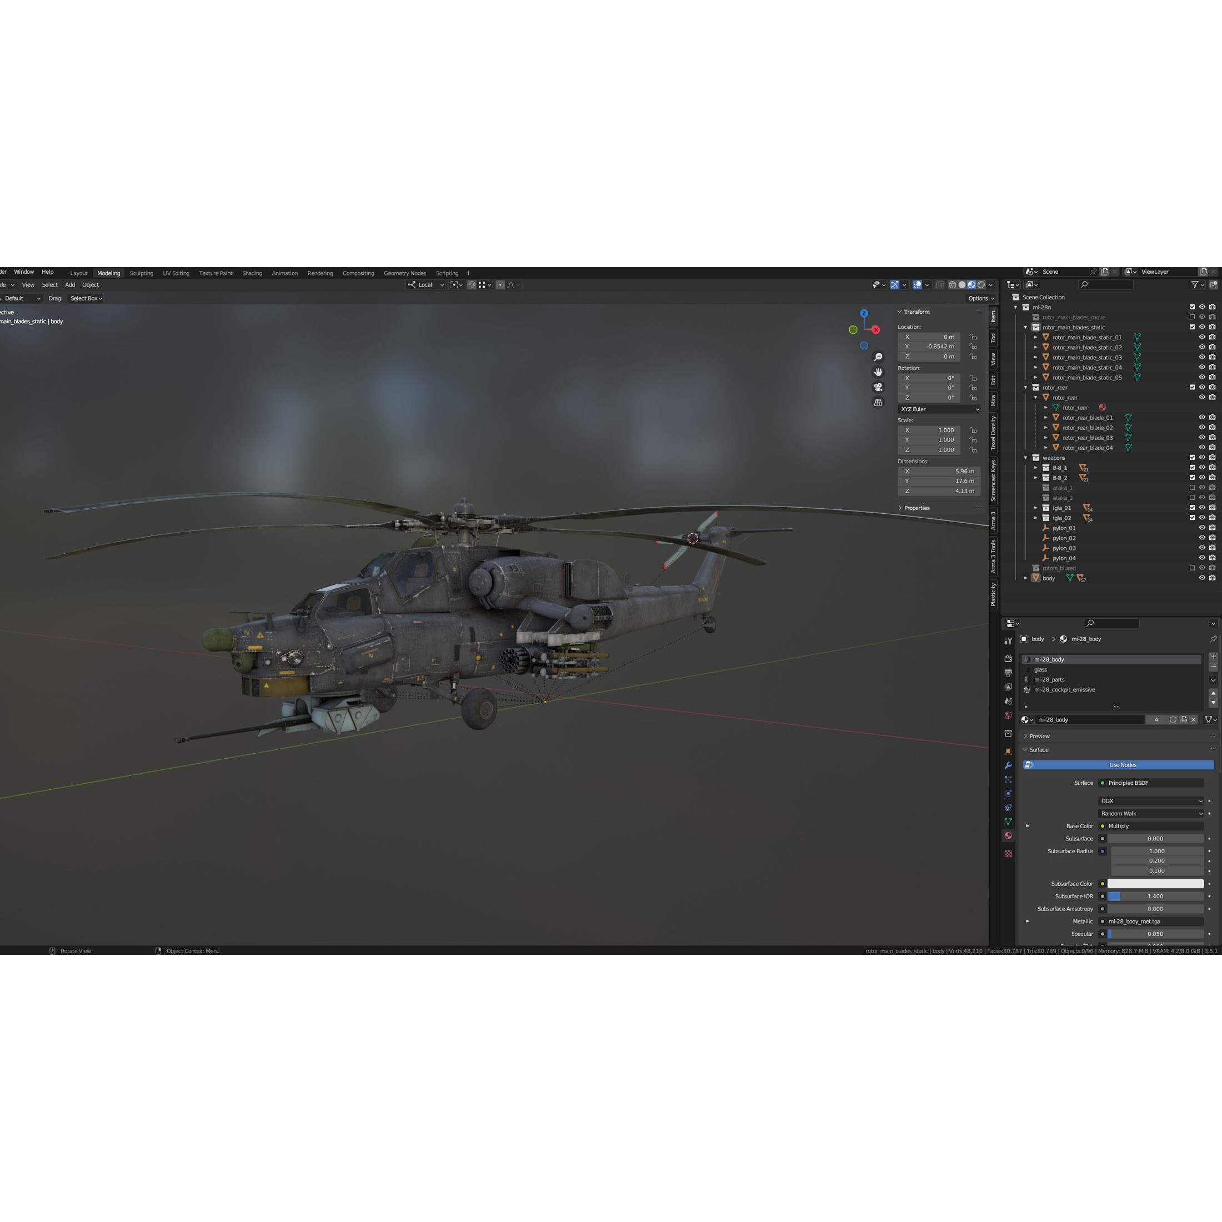
Task: Adjust the Subsurface IOR slider
Action: click(x=1155, y=897)
